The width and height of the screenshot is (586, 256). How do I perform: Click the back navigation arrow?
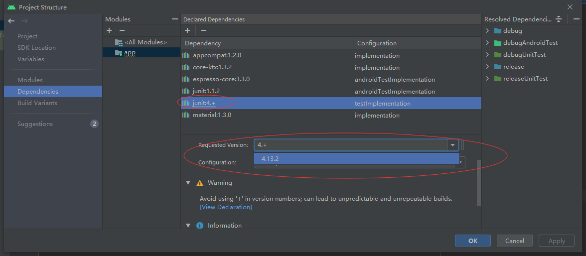11,21
